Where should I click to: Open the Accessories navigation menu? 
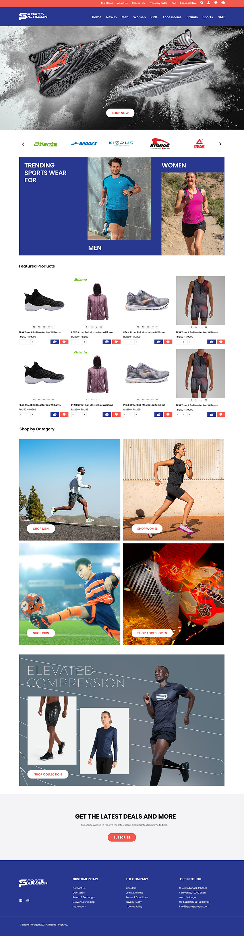[x=172, y=17]
